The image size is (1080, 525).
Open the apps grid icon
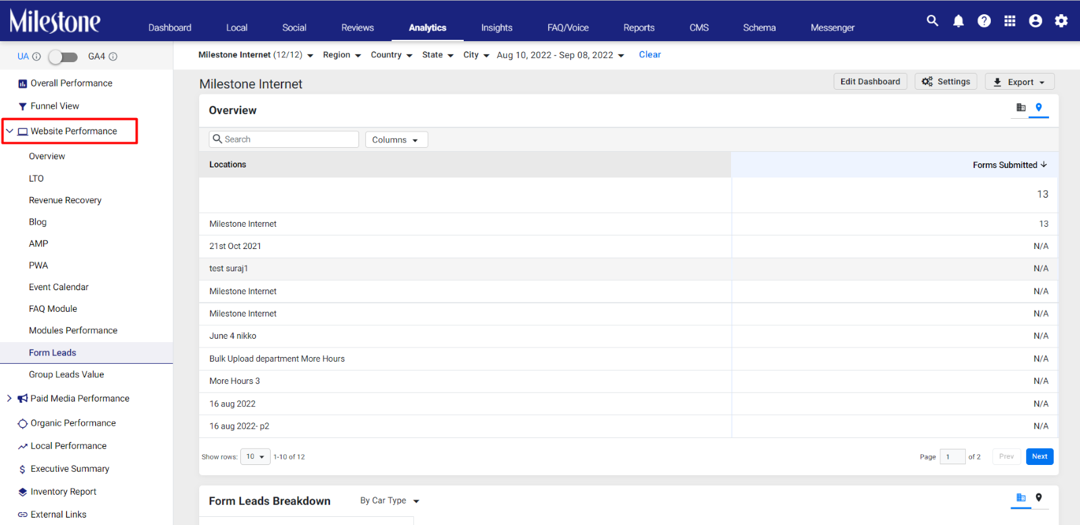[1010, 21]
